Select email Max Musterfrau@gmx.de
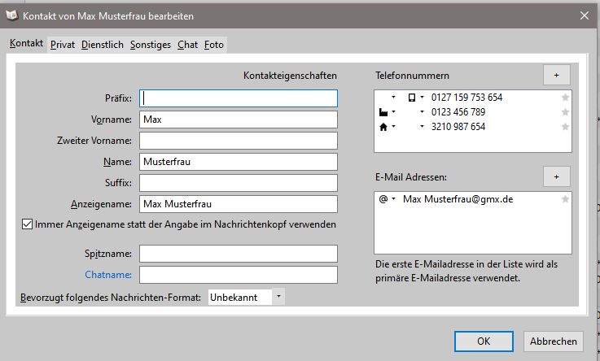The image size is (600, 361). pyautogui.click(x=458, y=199)
